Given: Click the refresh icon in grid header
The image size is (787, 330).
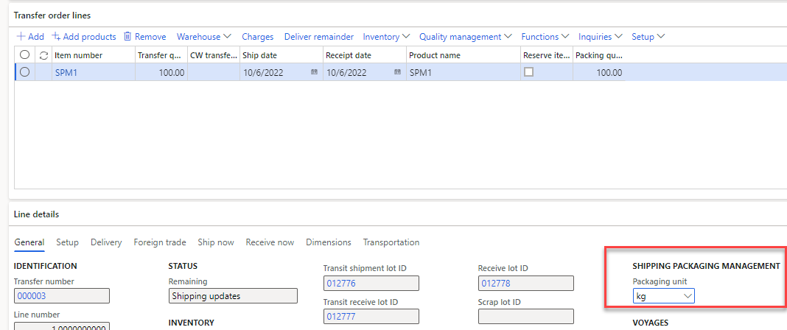Looking at the screenshot, I should (43, 55).
